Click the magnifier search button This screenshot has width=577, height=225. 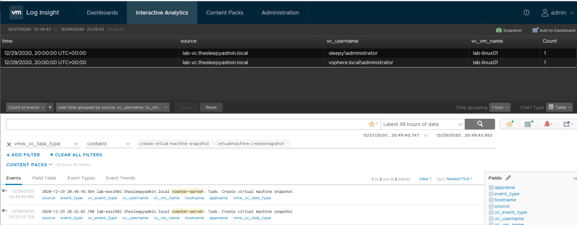(481, 124)
